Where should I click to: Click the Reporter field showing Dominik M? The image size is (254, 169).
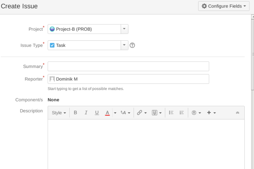coord(128,79)
